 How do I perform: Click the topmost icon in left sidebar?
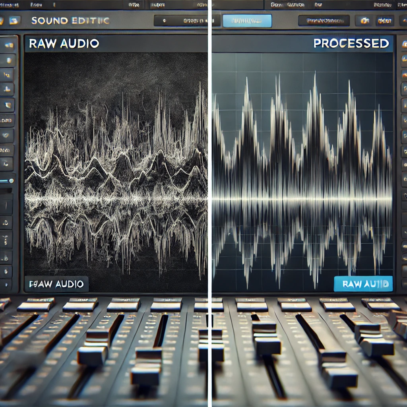(7, 45)
